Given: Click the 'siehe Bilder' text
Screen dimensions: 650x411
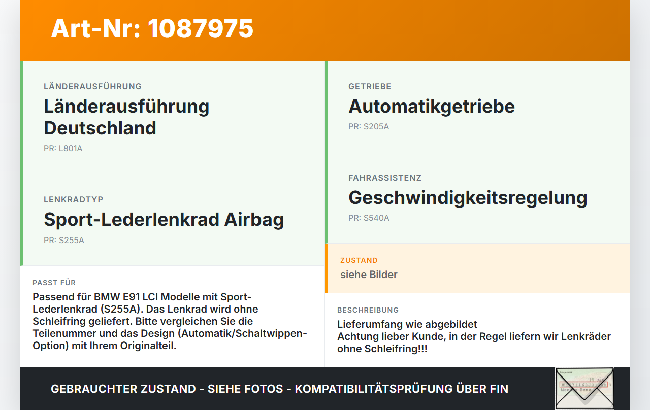Looking at the screenshot, I should point(369,275).
